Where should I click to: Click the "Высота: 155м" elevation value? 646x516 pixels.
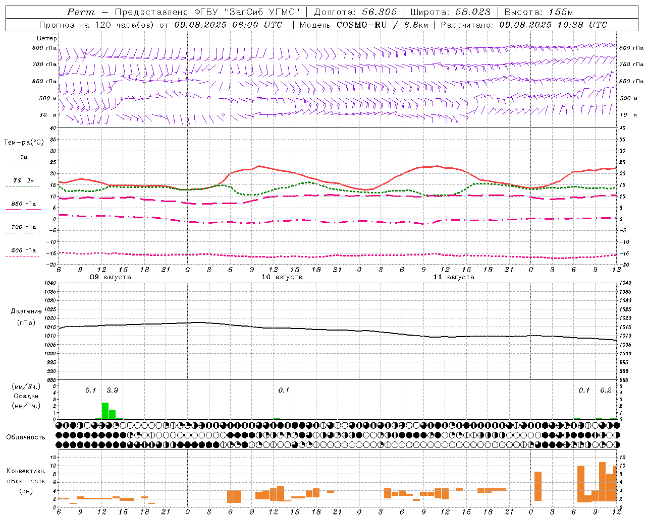[x=539, y=12]
